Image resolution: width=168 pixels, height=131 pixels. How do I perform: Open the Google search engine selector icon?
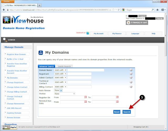click(x=124, y=10)
